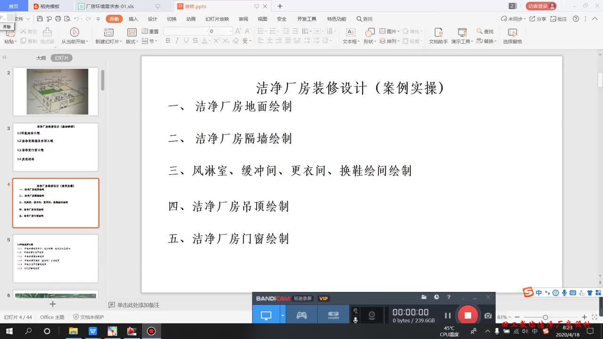Viewport: 603px width, 339px height.
Task: Apply italic formatting with I icon
Action: tap(177, 41)
